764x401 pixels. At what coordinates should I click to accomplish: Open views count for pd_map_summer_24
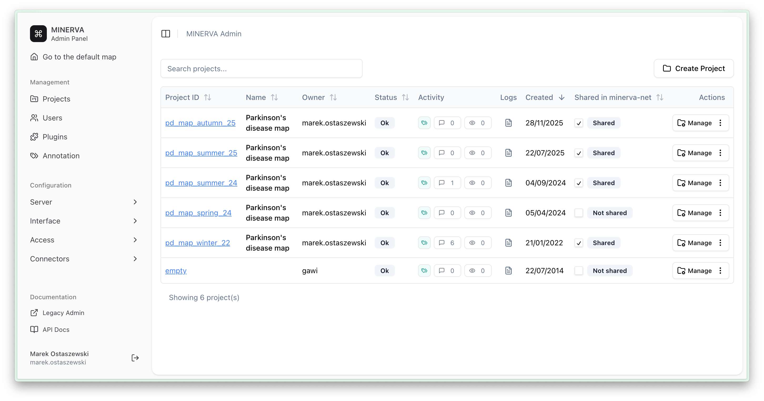(x=477, y=183)
